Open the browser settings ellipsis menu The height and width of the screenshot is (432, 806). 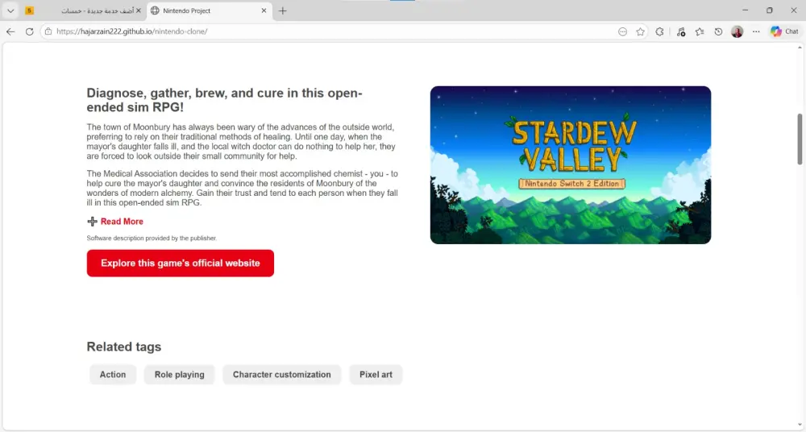(756, 31)
